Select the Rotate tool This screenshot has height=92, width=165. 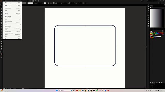click(x=1, y=26)
